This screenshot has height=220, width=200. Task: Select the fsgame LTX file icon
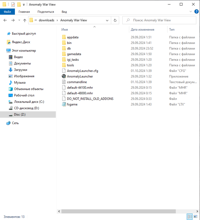64,104
